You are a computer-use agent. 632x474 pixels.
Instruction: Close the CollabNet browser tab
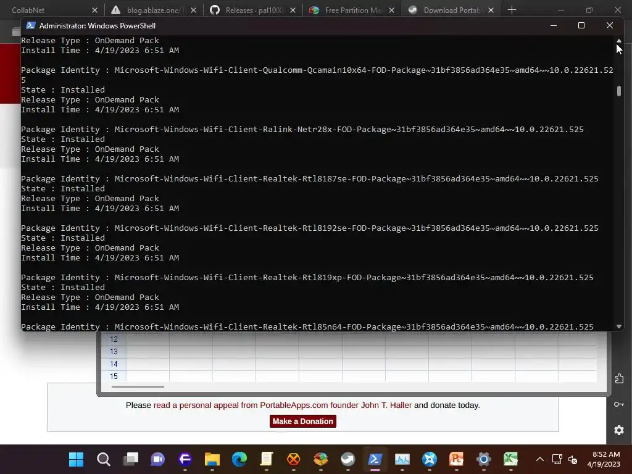coord(94,10)
